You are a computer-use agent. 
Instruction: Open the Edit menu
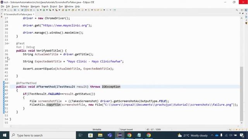(x=8, y=7)
